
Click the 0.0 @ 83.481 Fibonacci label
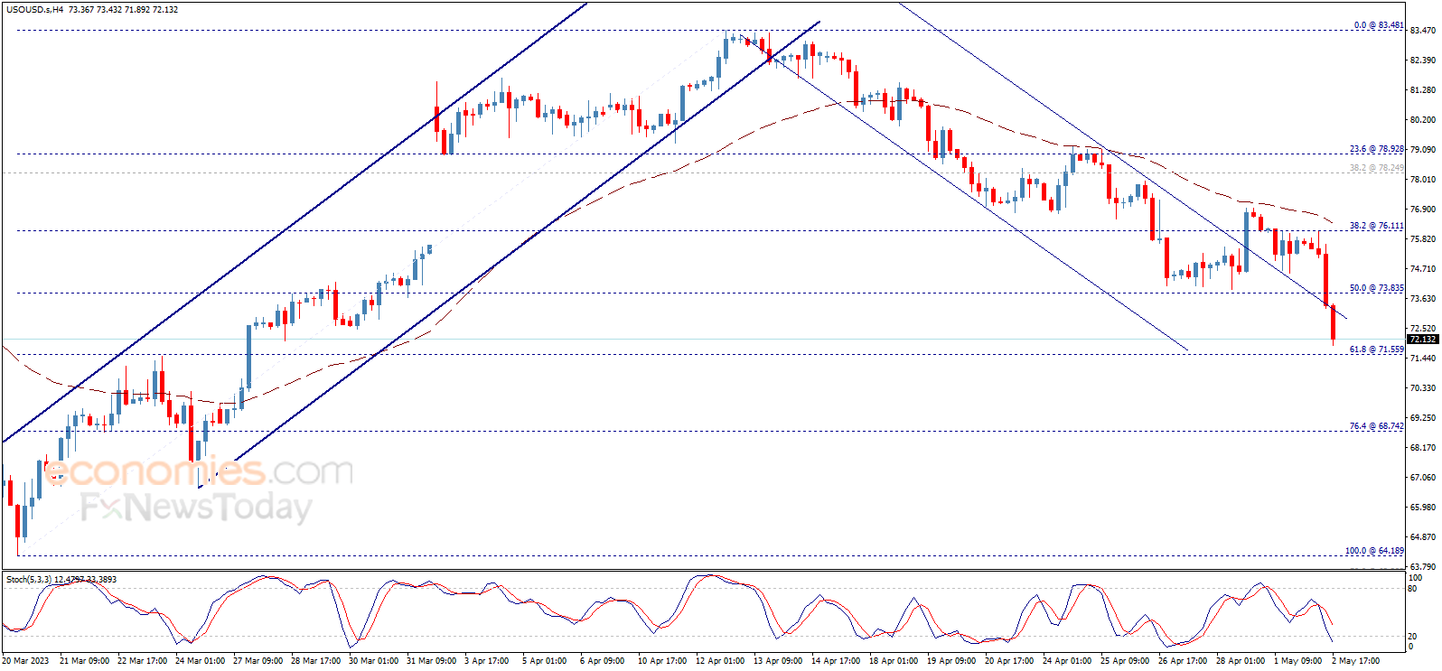[x=1379, y=25]
